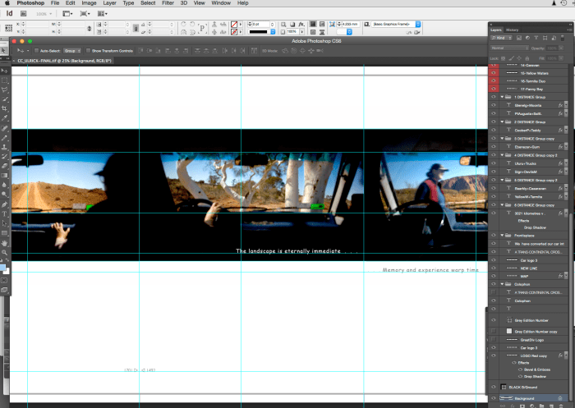This screenshot has width=575, height=408.
Task: Select the Lasso tool
Action: pos(5,89)
